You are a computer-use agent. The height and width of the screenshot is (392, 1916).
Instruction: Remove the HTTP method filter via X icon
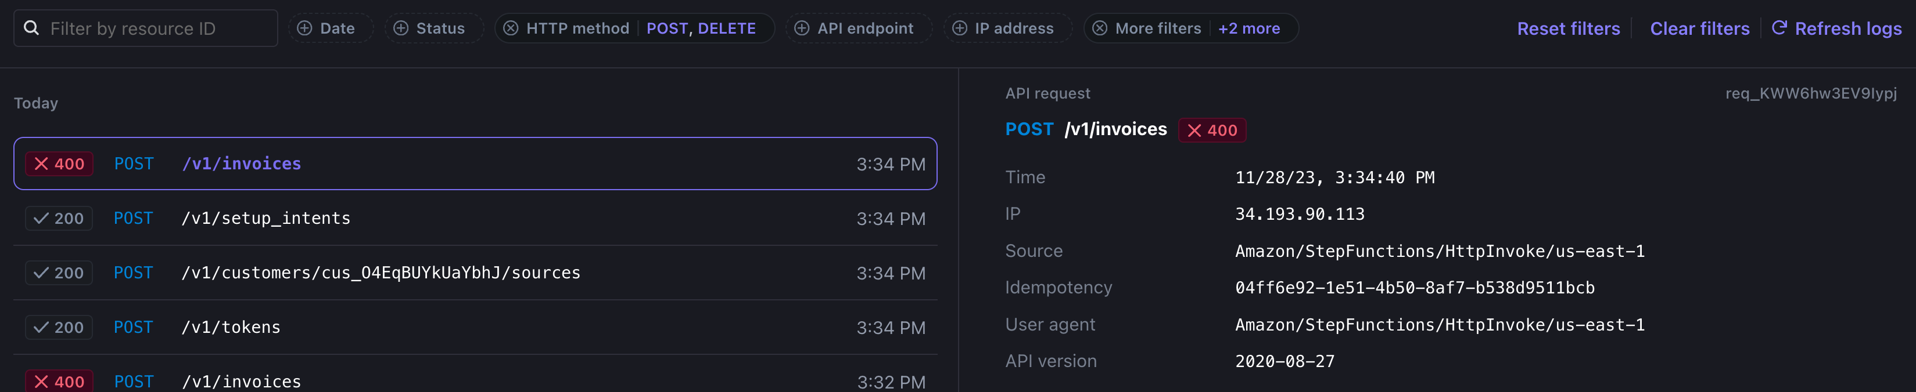coord(511,28)
